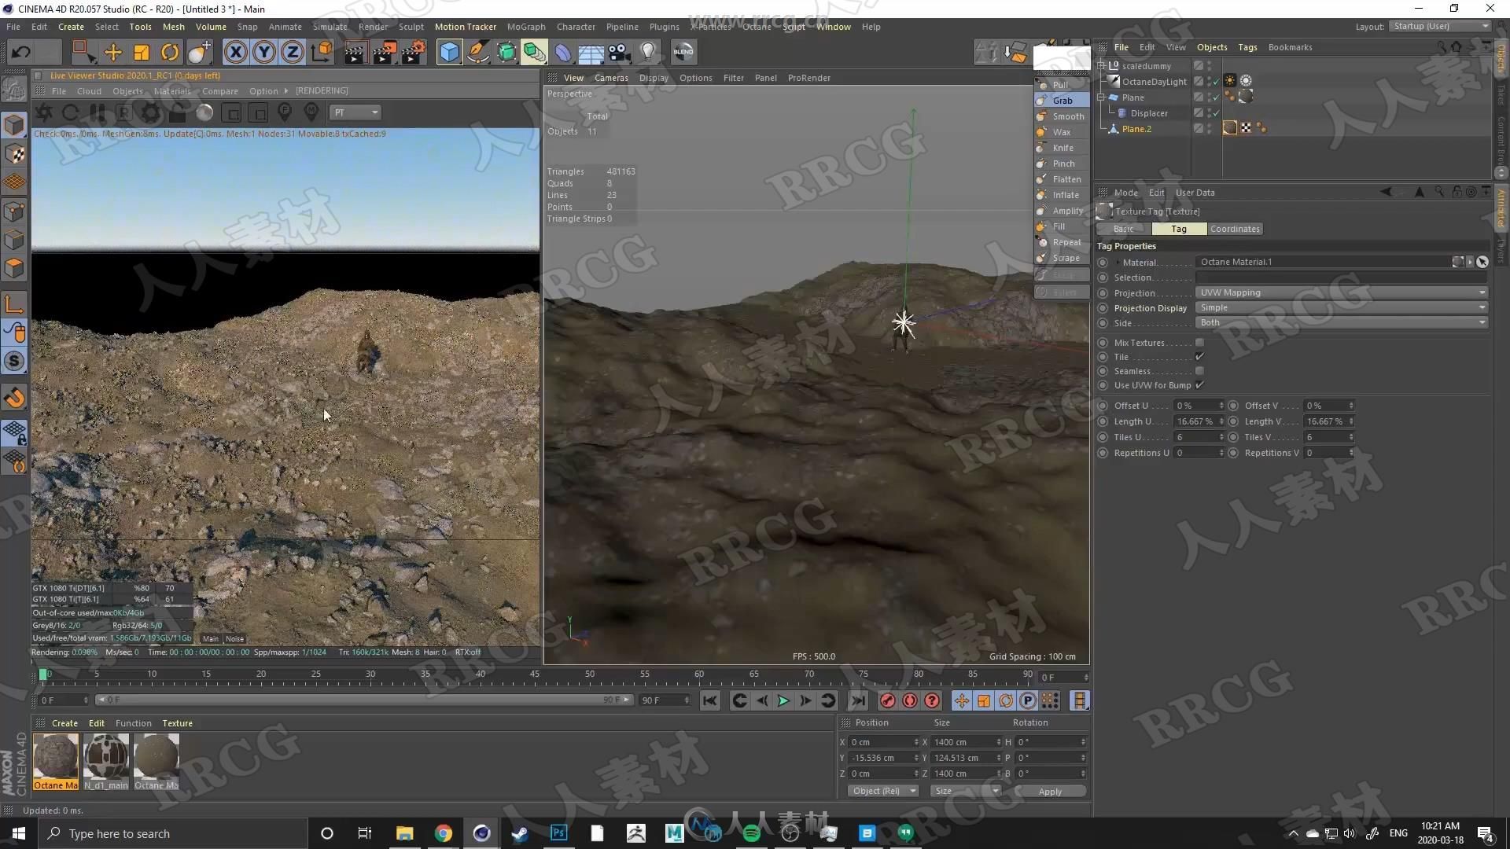Toggle Tile checkbox in Tag Properties
Screen dimensions: 1510x849
(x=1200, y=357)
